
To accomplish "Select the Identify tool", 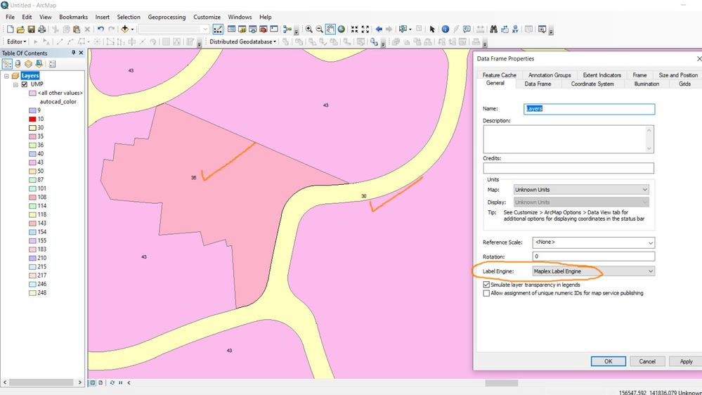I will point(446,30).
